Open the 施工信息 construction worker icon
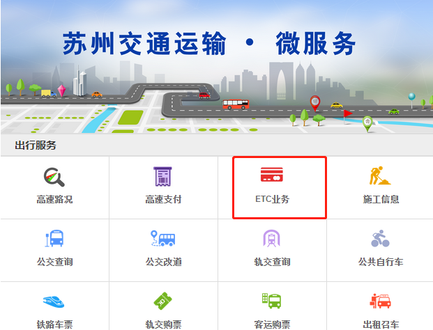The width and height of the screenshot is (433, 330). click(x=380, y=175)
